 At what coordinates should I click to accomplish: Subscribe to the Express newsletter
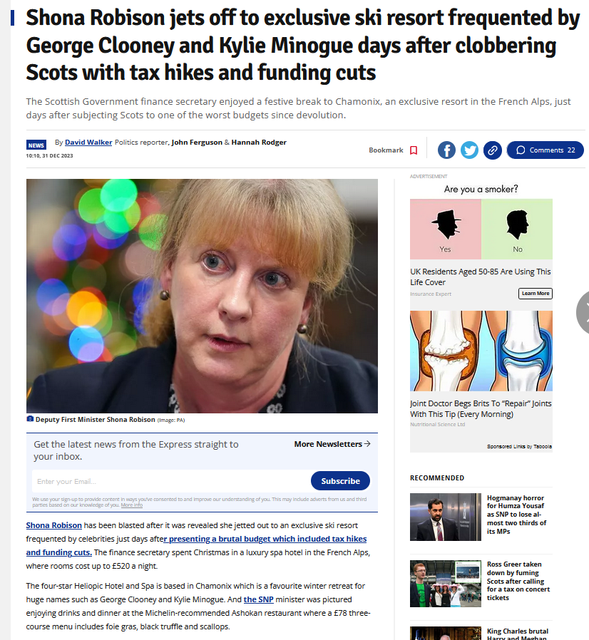pyautogui.click(x=340, y=481)
